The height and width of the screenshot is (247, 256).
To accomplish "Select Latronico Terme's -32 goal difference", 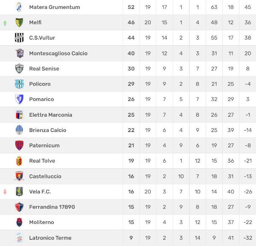I will [x=247, y=238].
